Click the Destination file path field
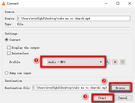 tap(71, 88)
